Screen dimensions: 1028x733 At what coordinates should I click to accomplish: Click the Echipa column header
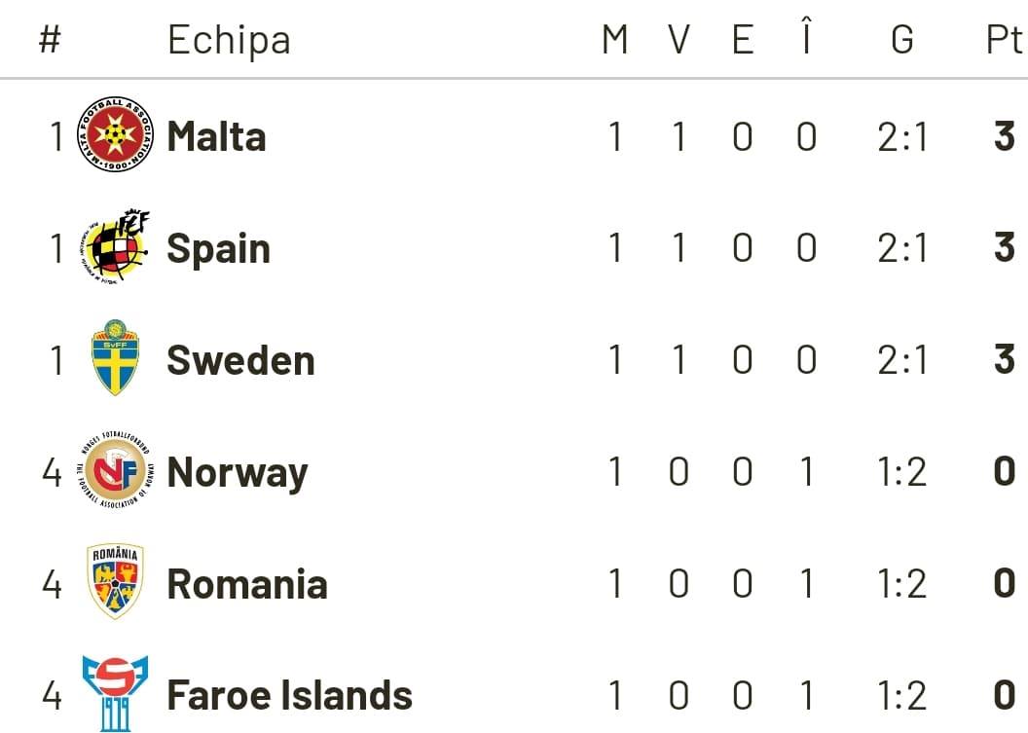(229, 40)
